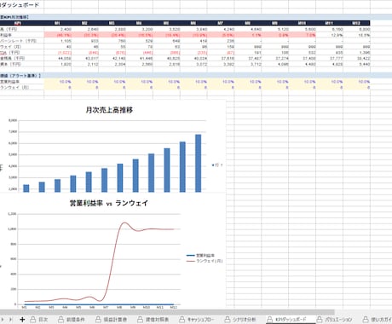Viewport: 392px width, 324px height.
Task: Select the red runway line at its peak
Action: [x=124, y=223]
